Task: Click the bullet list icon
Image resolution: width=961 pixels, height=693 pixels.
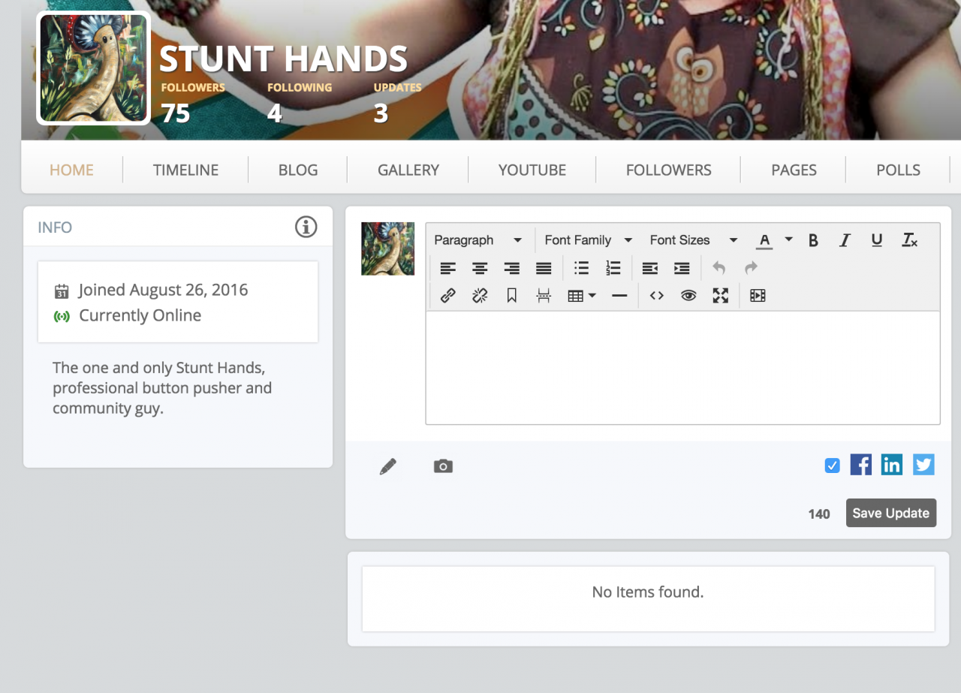Action: pos(581,268)
